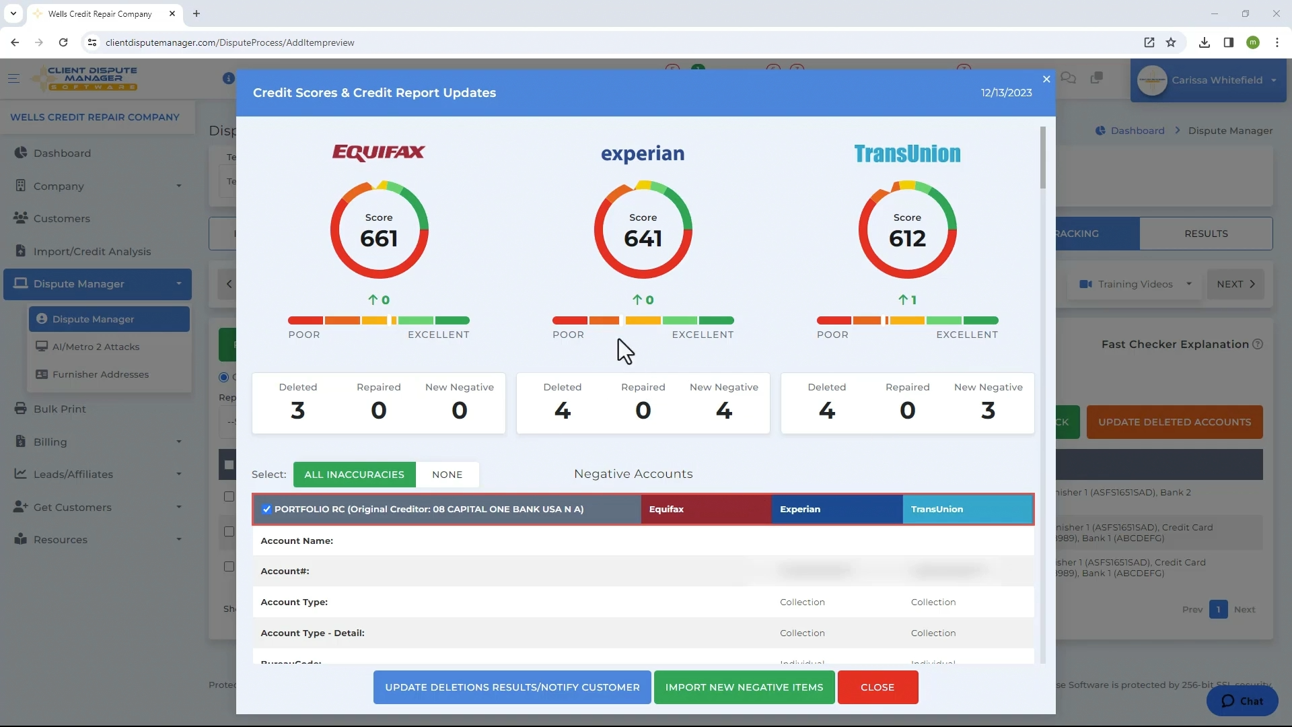The image size is (1292, 727).
Task: Open the Results tab
Action: click(1206, 234)
